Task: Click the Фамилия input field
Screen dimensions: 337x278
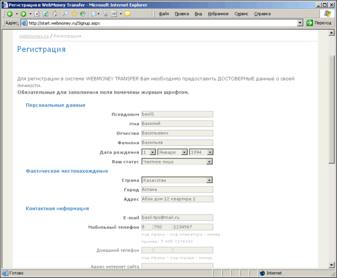Action: (178, 143)
